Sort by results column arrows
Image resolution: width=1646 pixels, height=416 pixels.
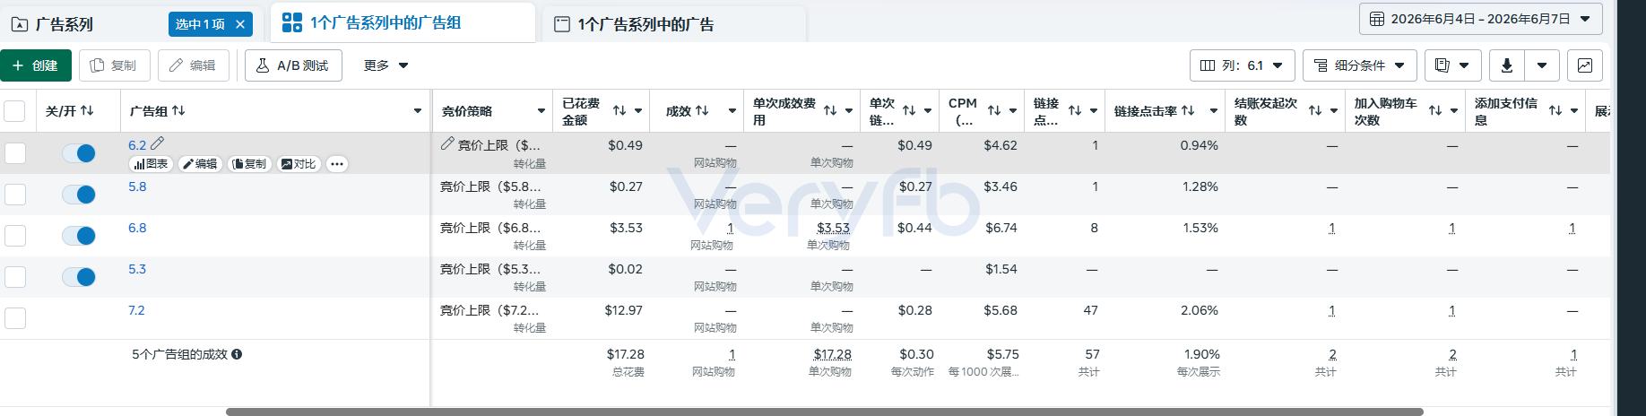[x=702, y=110]
